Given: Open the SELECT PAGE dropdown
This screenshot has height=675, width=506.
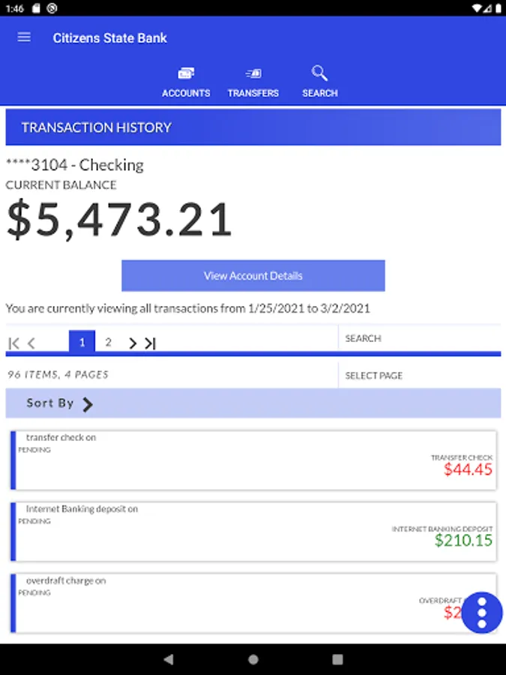Looking at the screenshot, I should coord(420,376).
